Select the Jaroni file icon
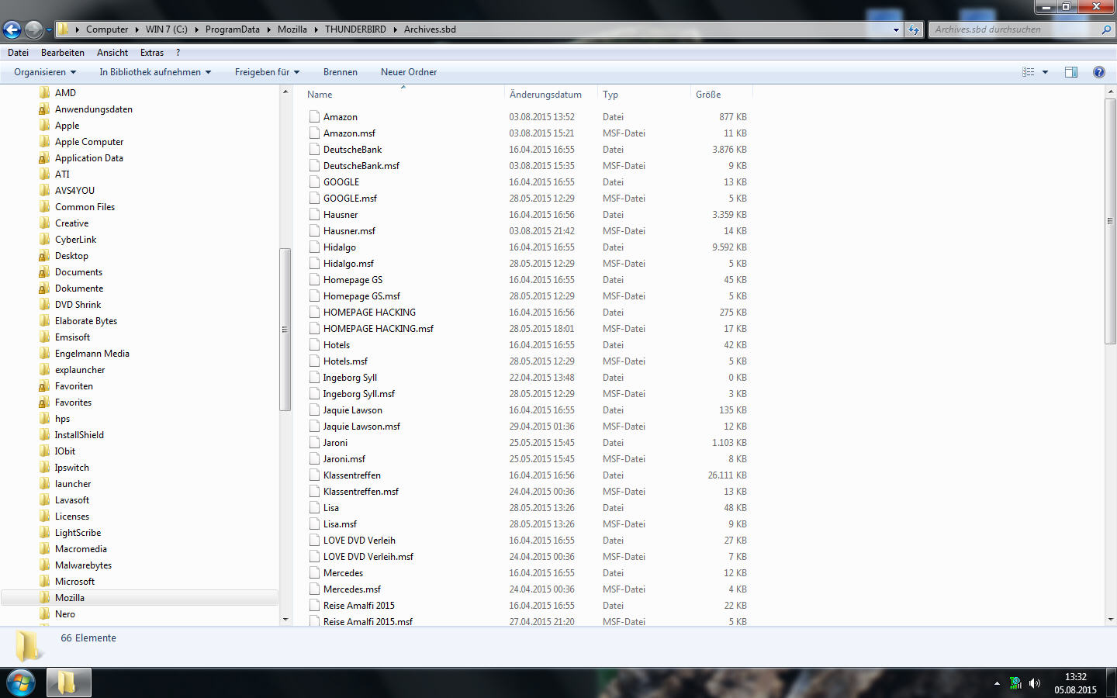 [x=314, y=442]
